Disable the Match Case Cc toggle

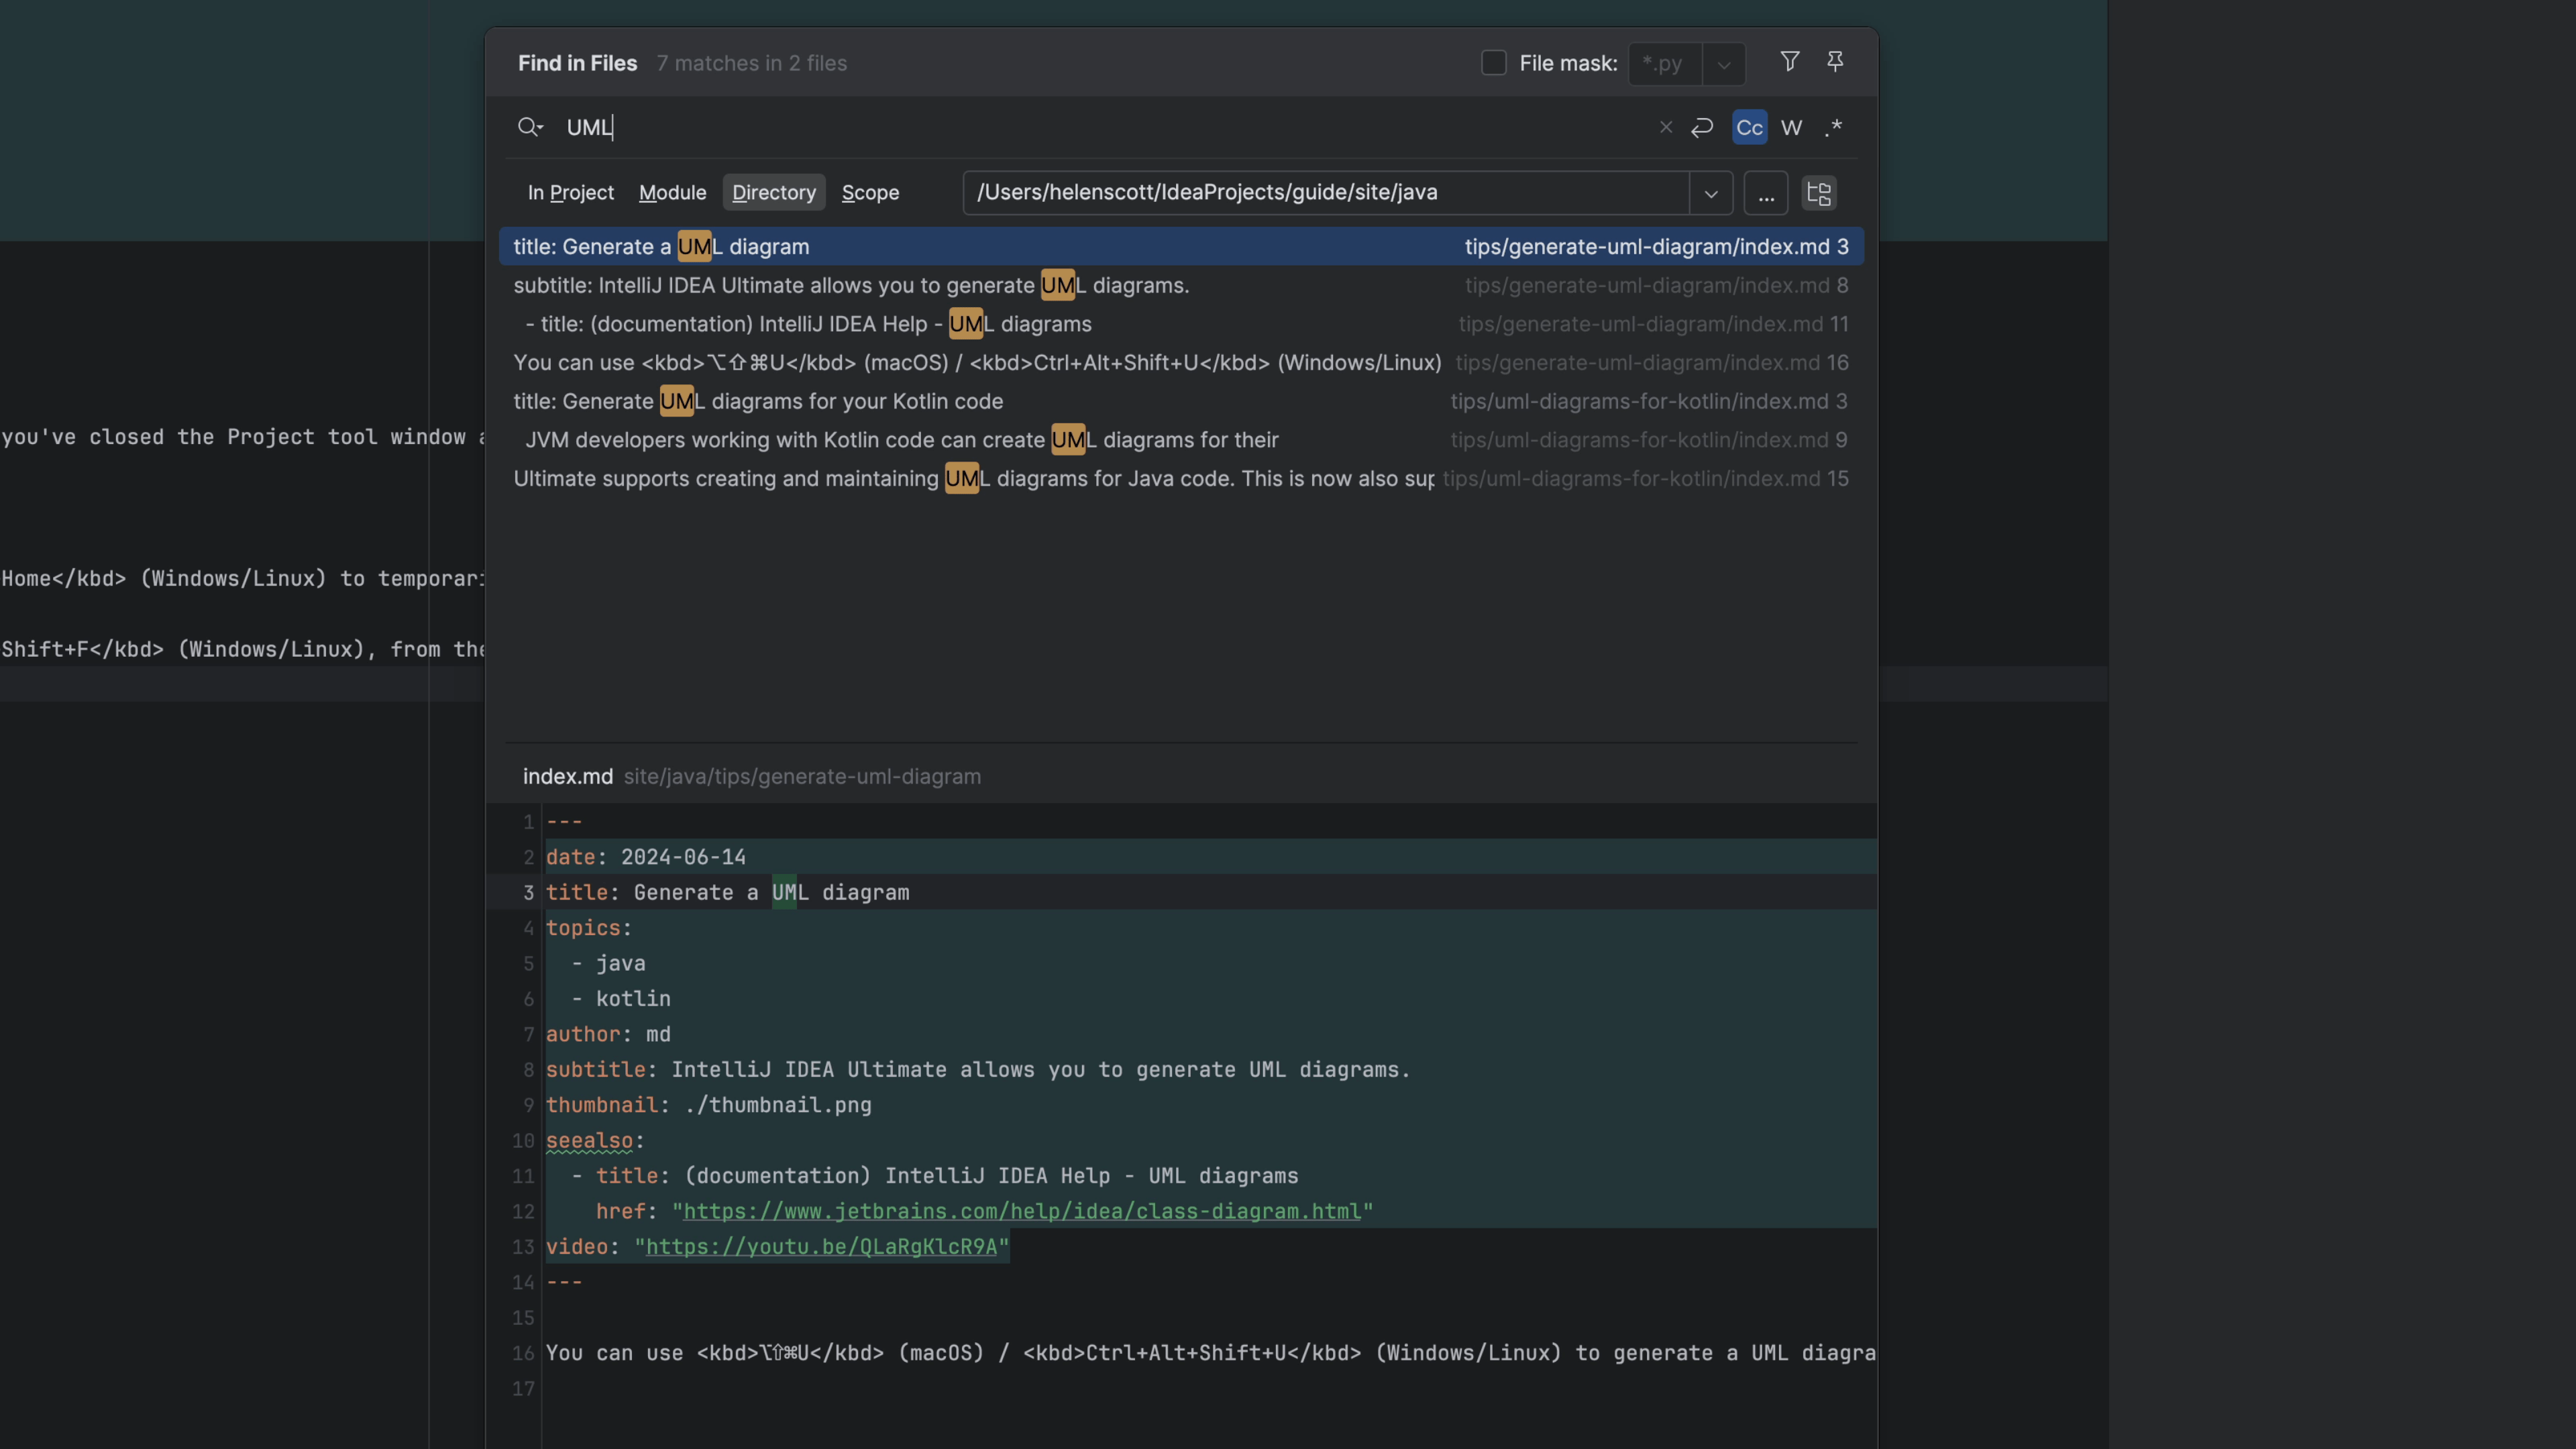1749,127
